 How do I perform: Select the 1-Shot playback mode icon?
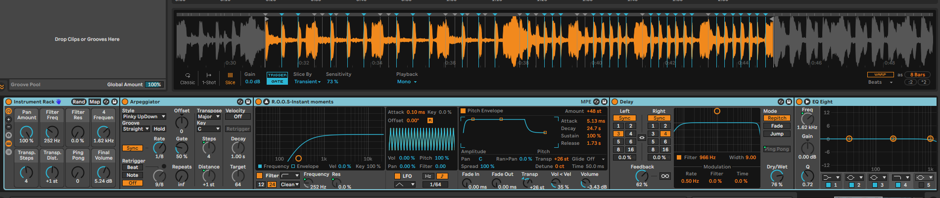[209, 78]
